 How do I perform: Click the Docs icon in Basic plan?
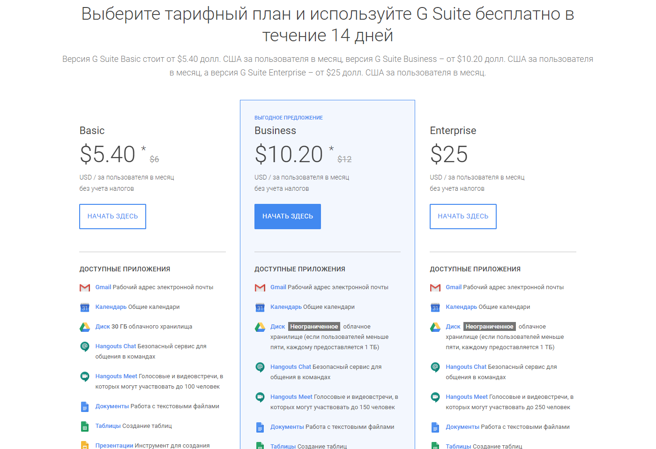point(85,407)
